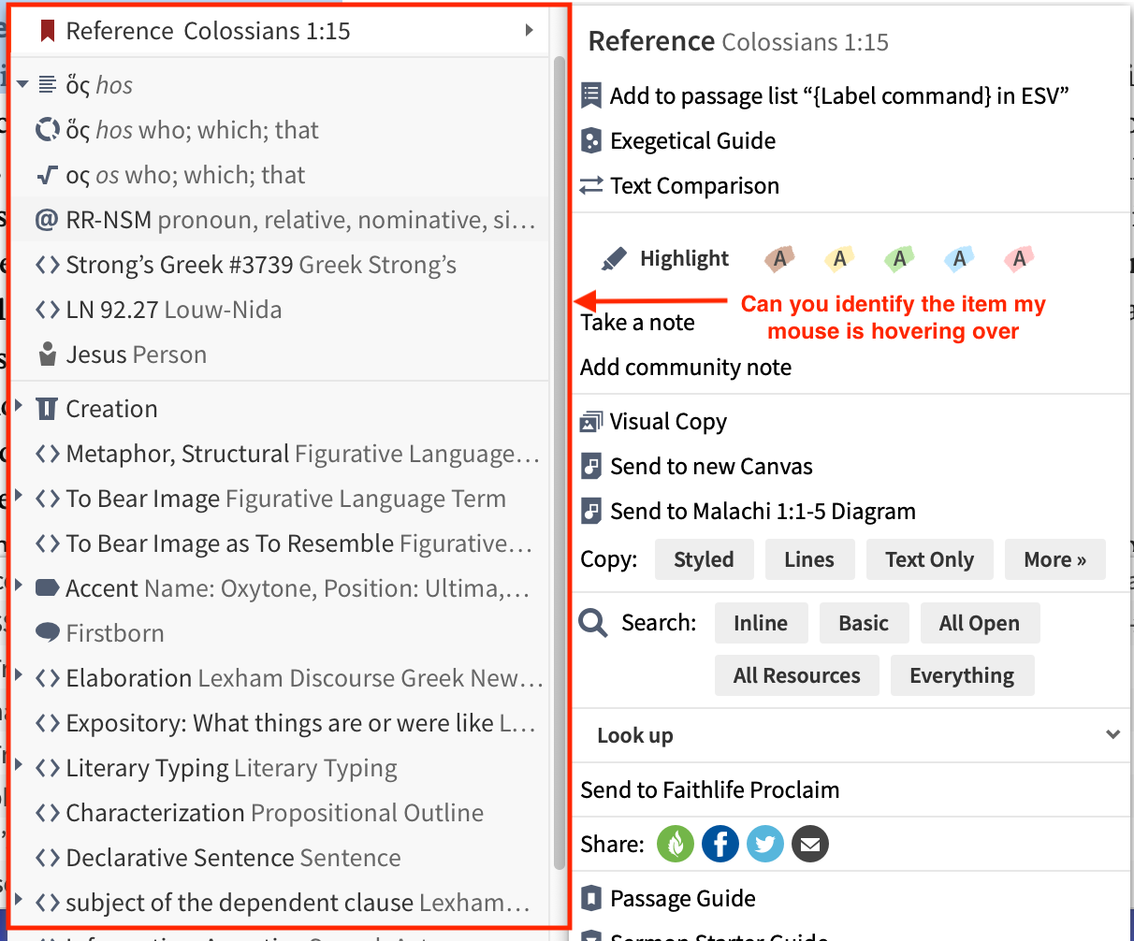Click the @ morphology icon for RR-NSM

coord(47,220)
